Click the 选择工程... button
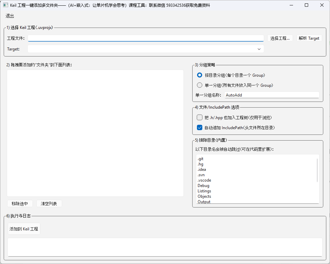330x264 pixels. 280,38
